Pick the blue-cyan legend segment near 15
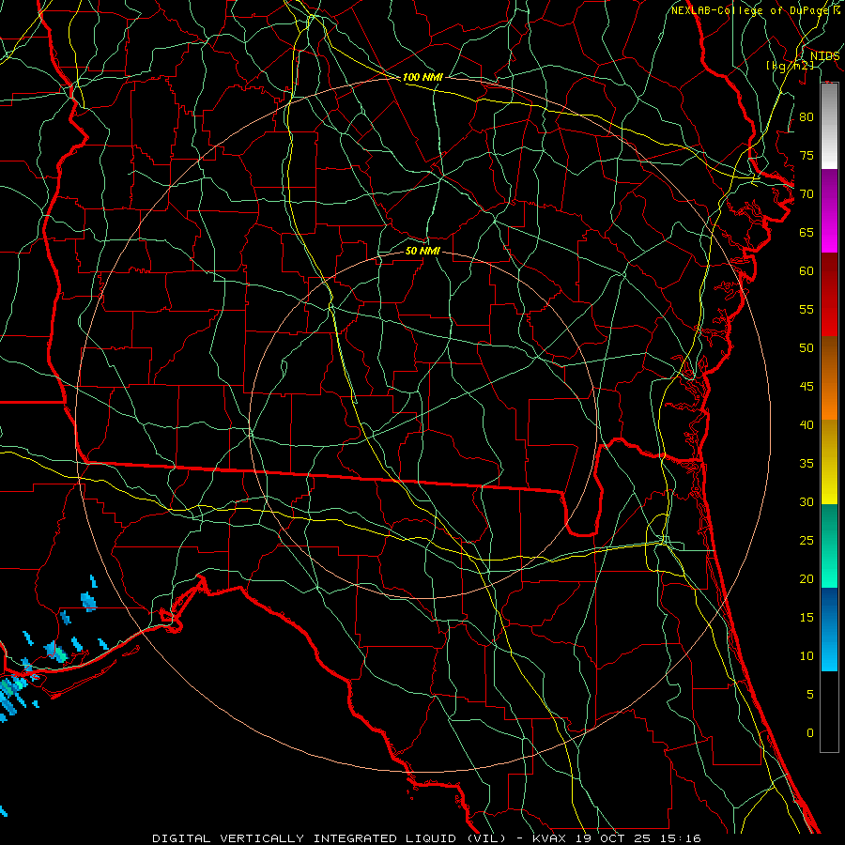The height and width of the screenshot is (845, 845). [x=829, y=629]
